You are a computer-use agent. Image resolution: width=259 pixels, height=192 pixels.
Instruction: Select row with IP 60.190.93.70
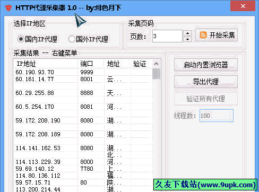83,72
